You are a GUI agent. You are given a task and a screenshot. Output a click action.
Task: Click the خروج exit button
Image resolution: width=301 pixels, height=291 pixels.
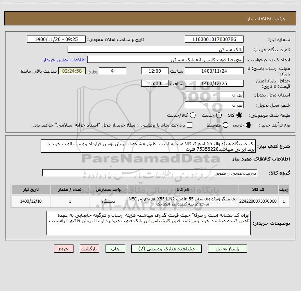pos(64,249)
